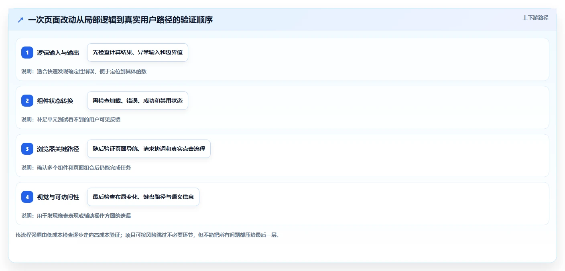Click the step 3 number badge
The height and width of the screenshot is (271, 565).
(x=27, y=149)
